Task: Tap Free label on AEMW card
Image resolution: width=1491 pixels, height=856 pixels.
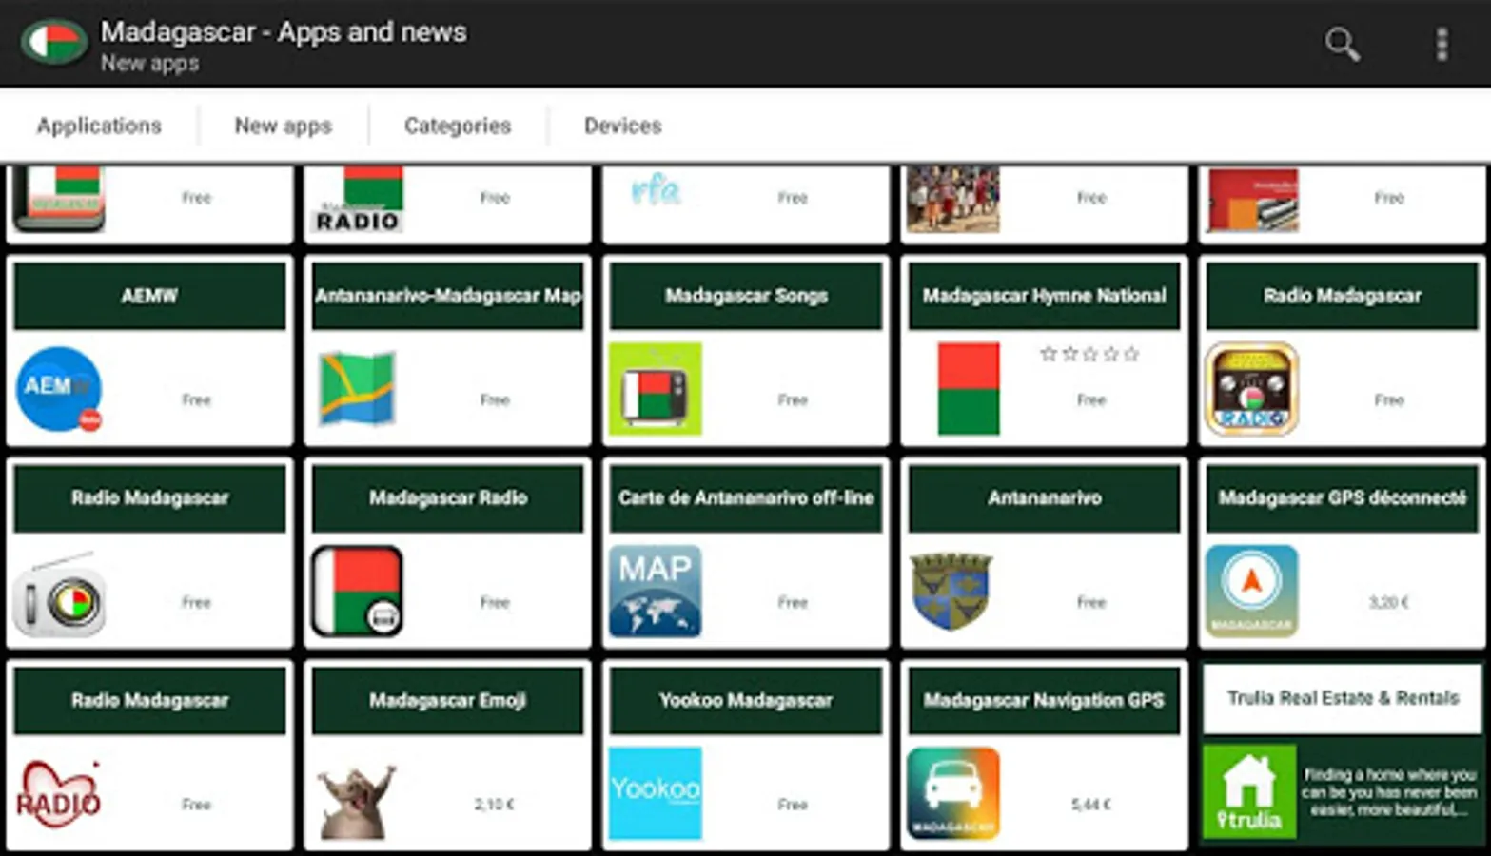Action: [x=196, y=399]
